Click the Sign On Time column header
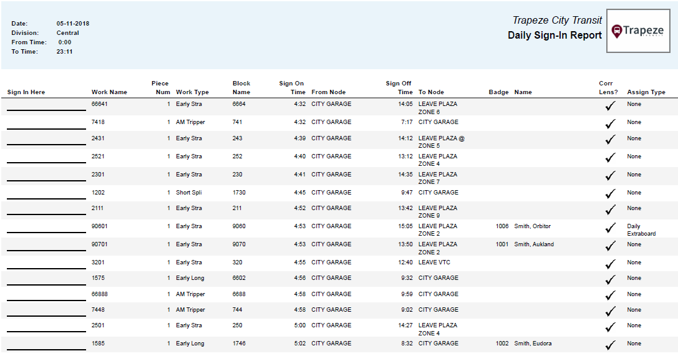 pyautogui.click(x=291, y=88)
